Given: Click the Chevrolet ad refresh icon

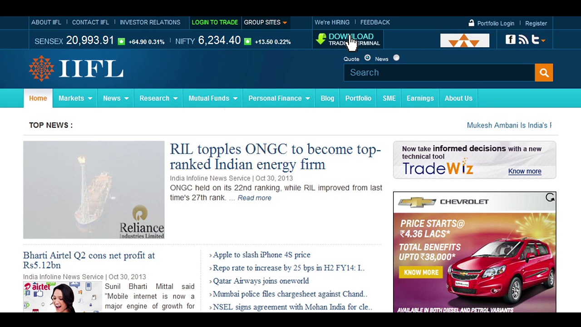Looking at the screenshot, I should pos(550,198).
